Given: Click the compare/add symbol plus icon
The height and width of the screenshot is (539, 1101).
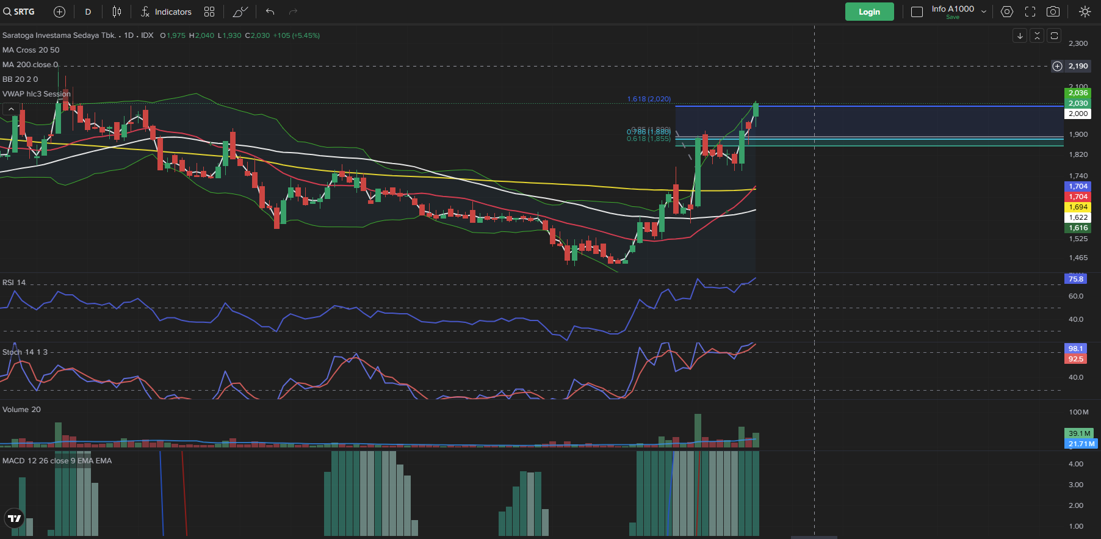Looking at the screenshot, I should [59, 12].
